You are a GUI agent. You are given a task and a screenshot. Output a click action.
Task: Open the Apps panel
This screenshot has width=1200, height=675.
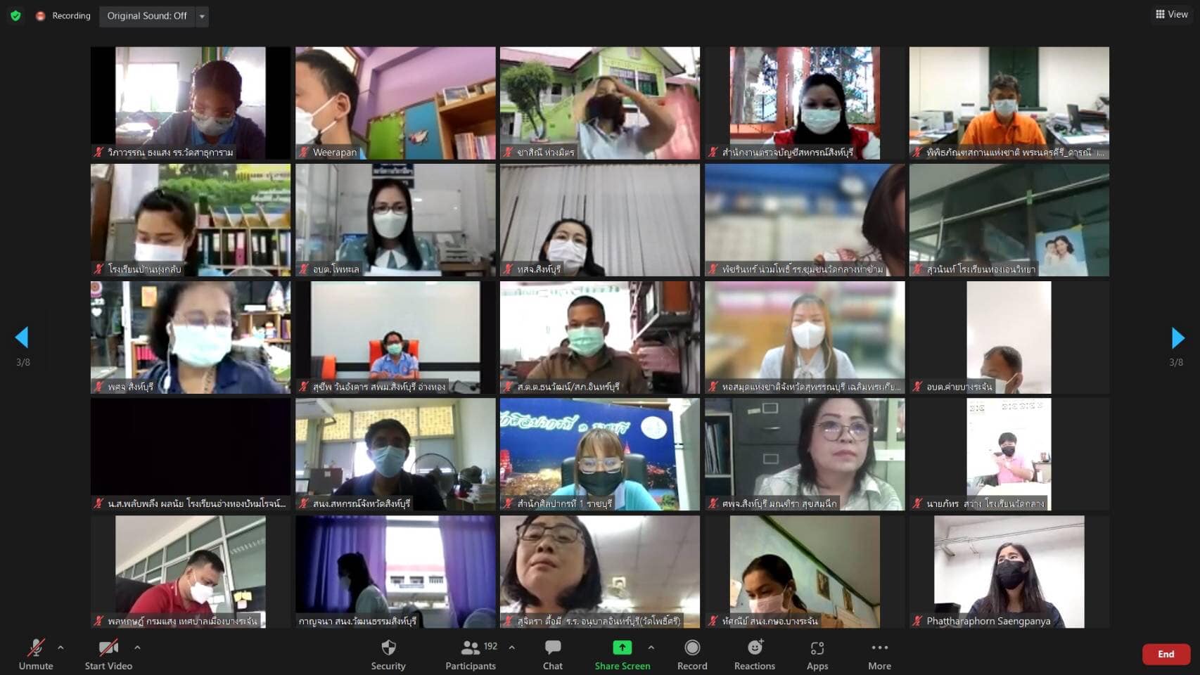817,655
